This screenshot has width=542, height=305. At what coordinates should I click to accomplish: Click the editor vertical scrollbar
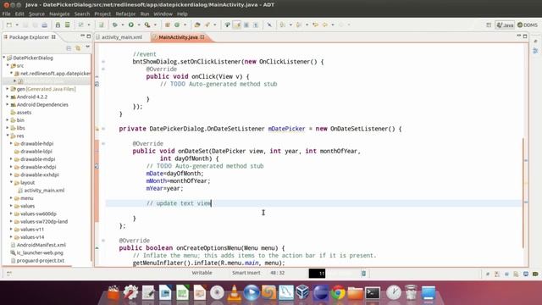[523, 192]
